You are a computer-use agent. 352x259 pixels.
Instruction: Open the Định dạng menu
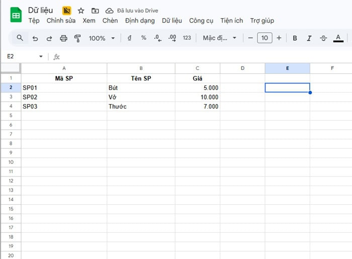click(140, 21)
